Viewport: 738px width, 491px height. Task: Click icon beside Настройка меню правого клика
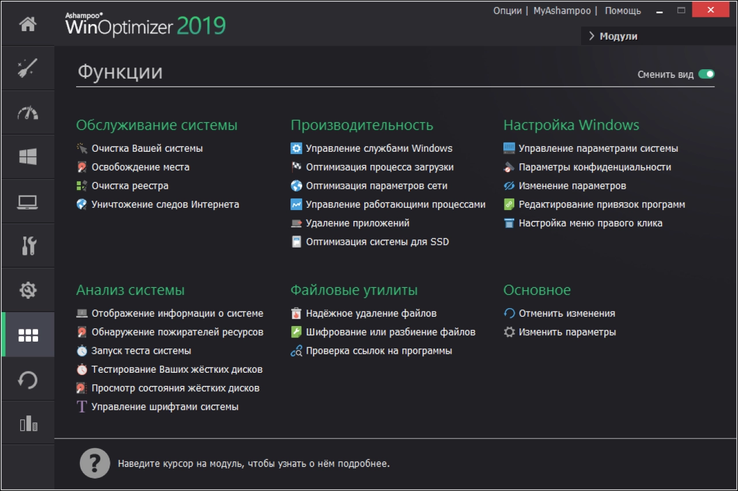tap(509, 223)
